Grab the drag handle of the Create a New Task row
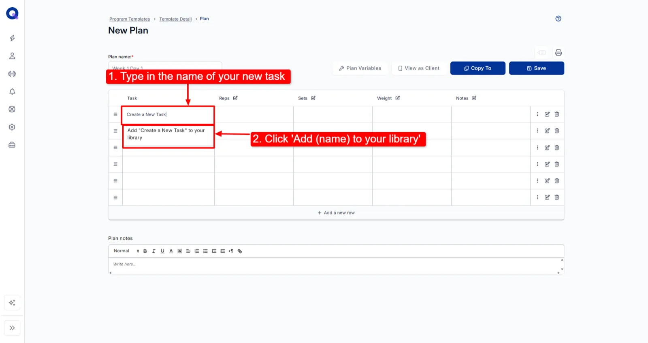Screen dimensions: 648x343 pos(115,114)
